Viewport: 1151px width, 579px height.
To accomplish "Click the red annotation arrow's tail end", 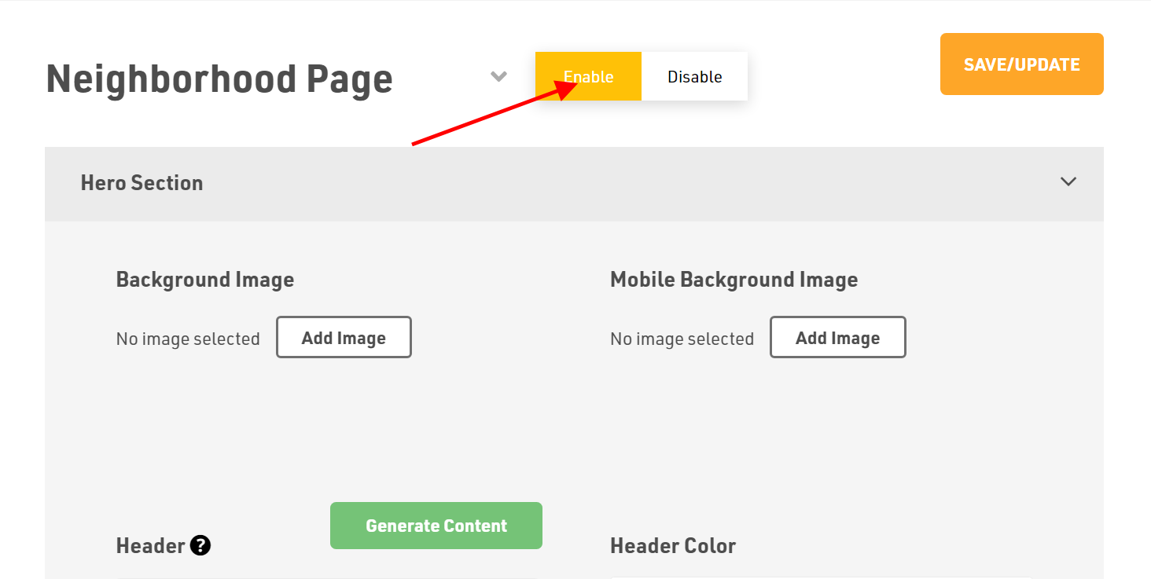I will tap(414, 145).
